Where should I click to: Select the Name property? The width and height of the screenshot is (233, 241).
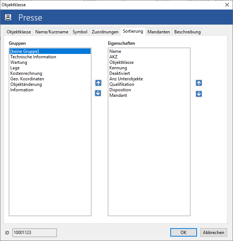pyautogui.click(x=149, y=51)
